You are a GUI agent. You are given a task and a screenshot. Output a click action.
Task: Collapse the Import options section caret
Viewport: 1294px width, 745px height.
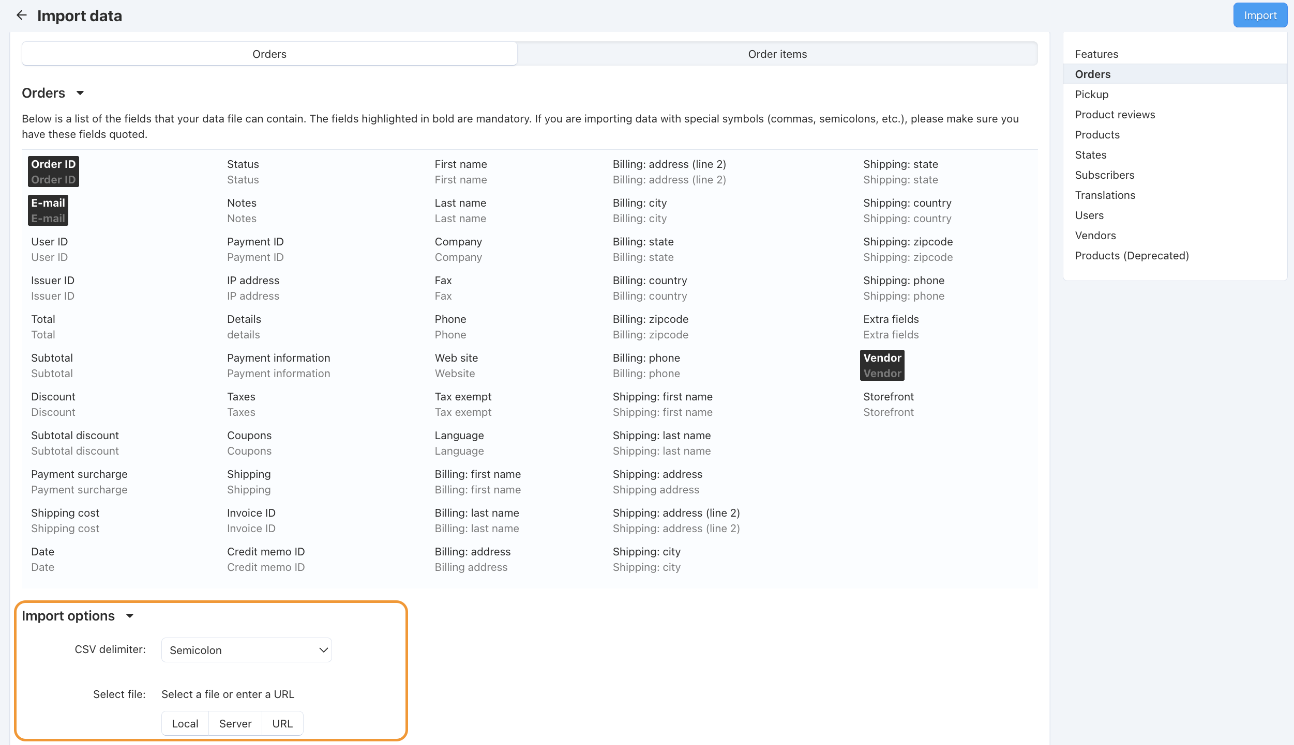[x=130, y=616]
